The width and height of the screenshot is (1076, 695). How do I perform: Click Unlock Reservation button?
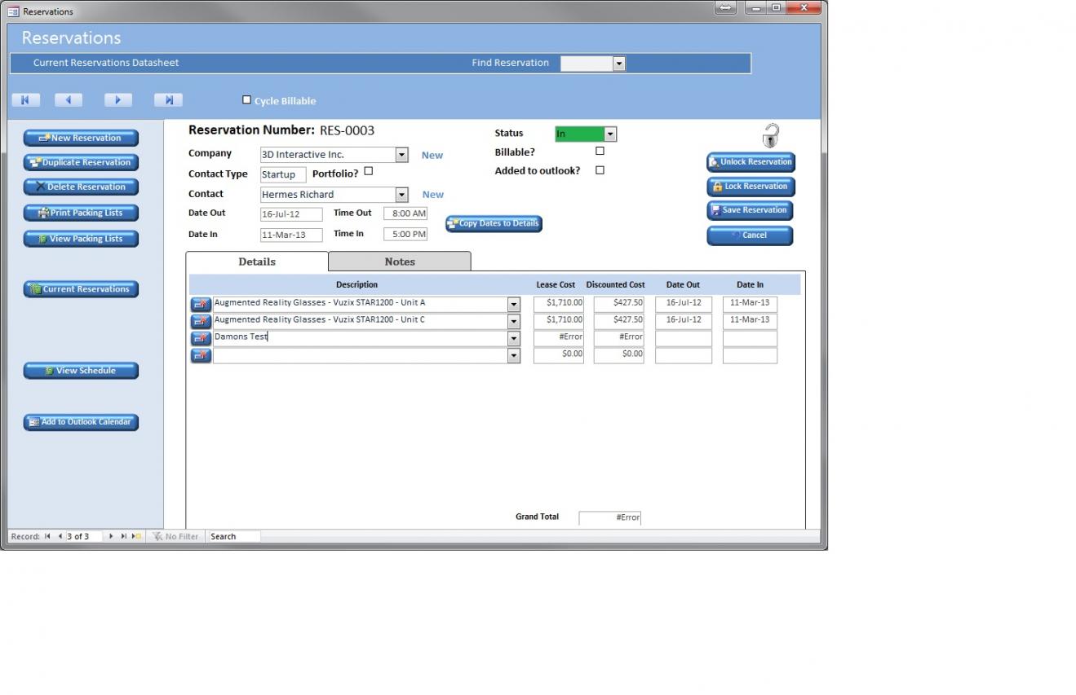coord(751,162)
